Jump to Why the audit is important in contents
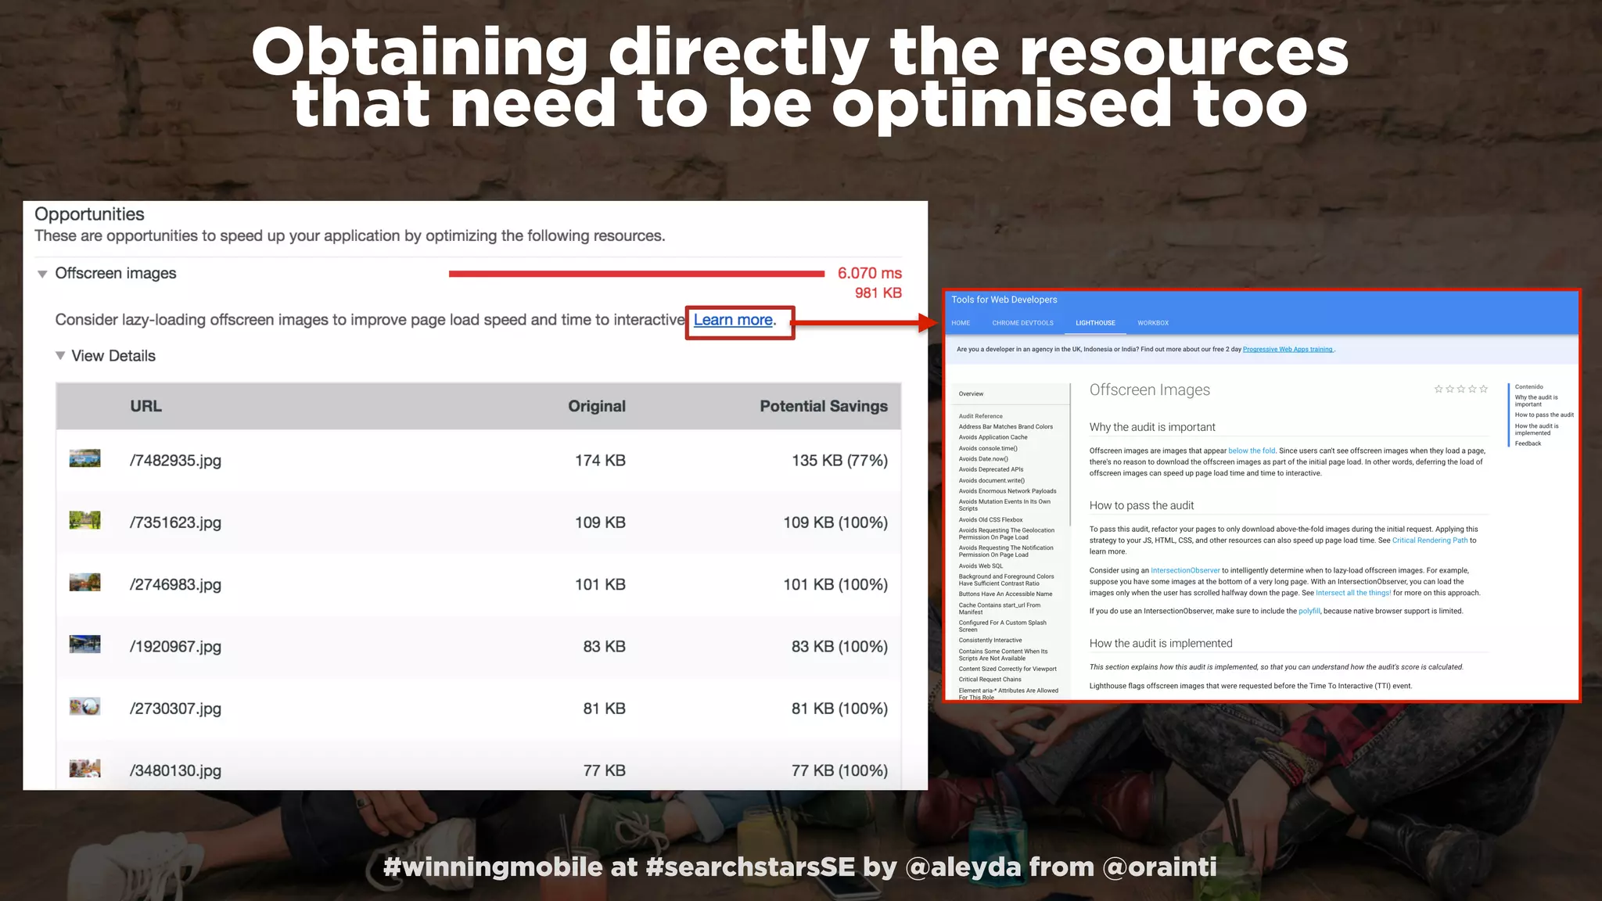Screen dimensions: 1602x901 (x=1536, y=400)
